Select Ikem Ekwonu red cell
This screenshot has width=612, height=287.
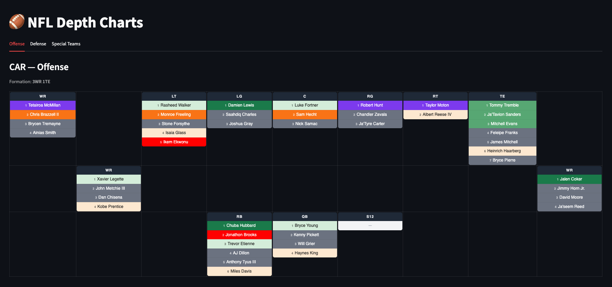[x=174, y=142]
